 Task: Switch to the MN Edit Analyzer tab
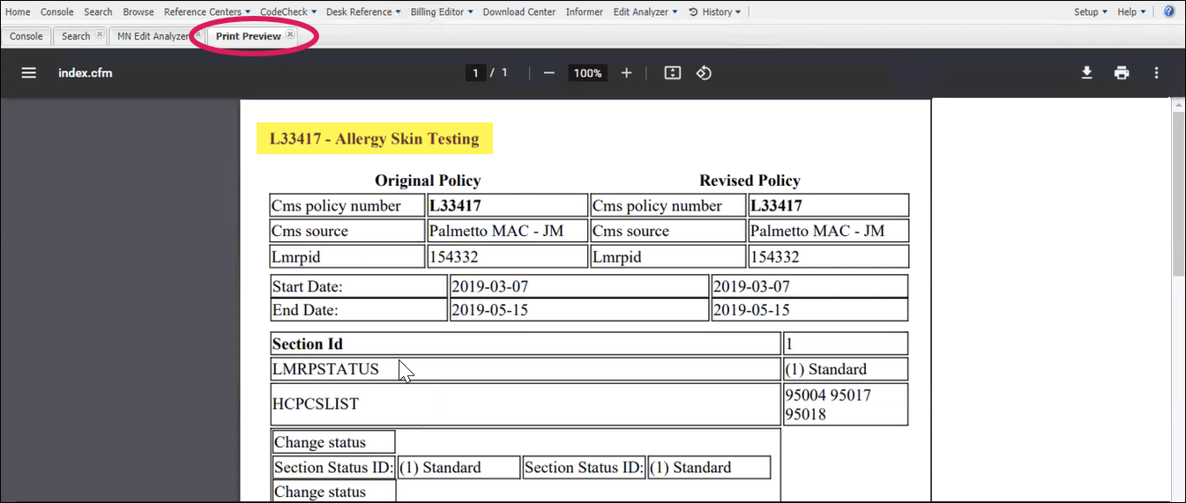(153, 36)
